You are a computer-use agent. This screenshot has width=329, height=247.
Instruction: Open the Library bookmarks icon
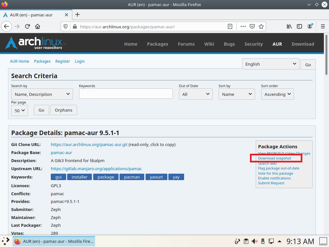(x=289, y=26)
